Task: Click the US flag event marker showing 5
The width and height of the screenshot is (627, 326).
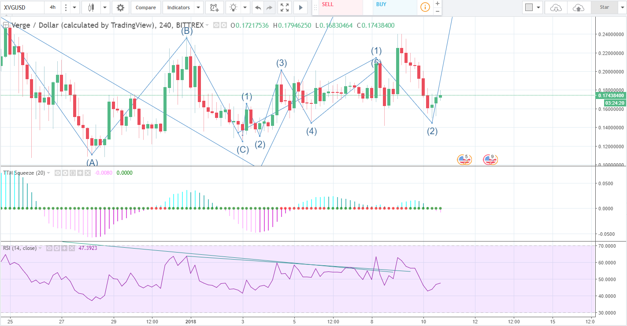Action: 465,159
